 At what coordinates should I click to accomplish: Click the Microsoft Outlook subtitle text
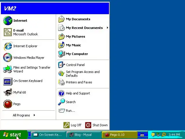[x=26, y=34]
